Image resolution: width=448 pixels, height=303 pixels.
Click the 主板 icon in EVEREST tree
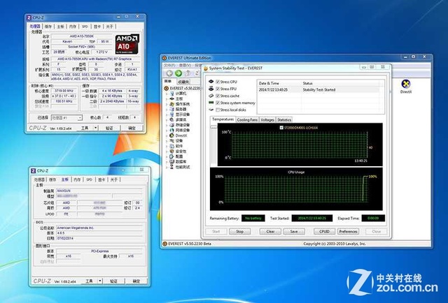(172, 98)
